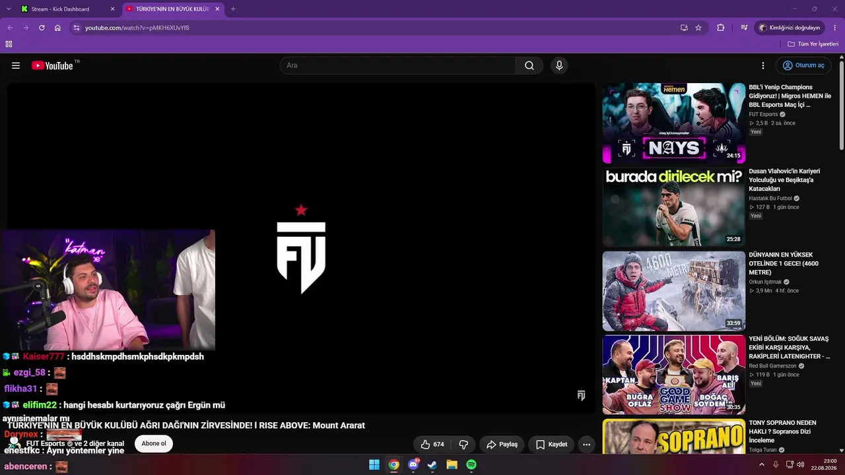The width and height of the screenshot is (845, 475).
Task: Click the youtube.com address bar URL
Action: click(137, 28)
